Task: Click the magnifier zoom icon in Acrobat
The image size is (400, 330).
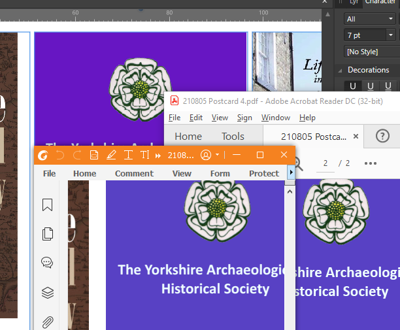Action: pos(298,164)
